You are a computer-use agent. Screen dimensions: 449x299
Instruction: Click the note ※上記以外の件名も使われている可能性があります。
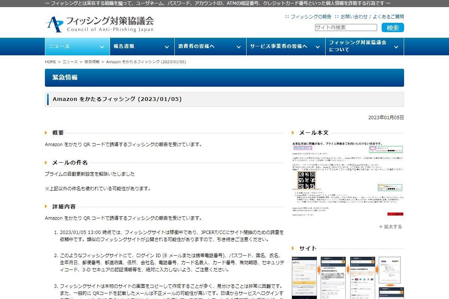(x=98, y=189)
